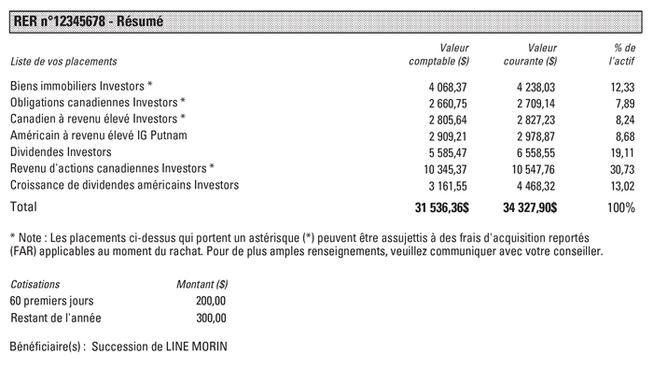
Task: Click Revenu d'actions canadiennes Investors
Action: pos(113,169)
